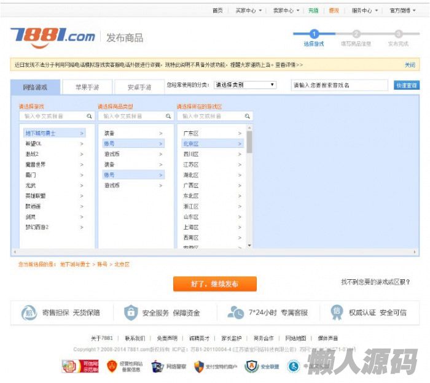This screenshot has height=383, width=430.
Task: Select game 激战2 in the list
Action: pos(55,154)
